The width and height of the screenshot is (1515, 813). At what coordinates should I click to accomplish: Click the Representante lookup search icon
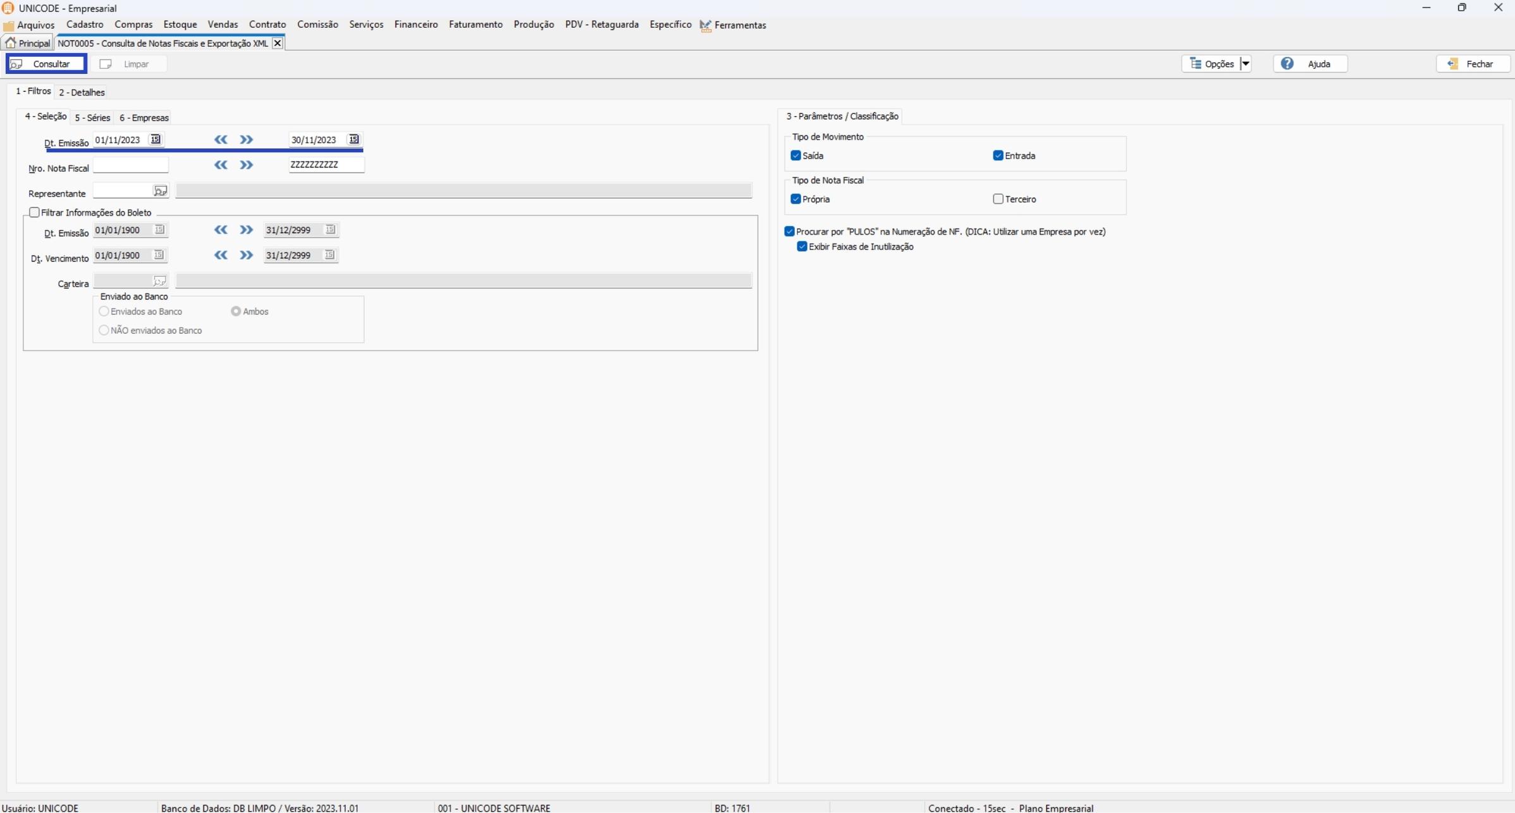tap(160, 191)
